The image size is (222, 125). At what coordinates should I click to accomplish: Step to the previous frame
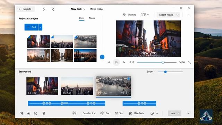tap(109, 62)
